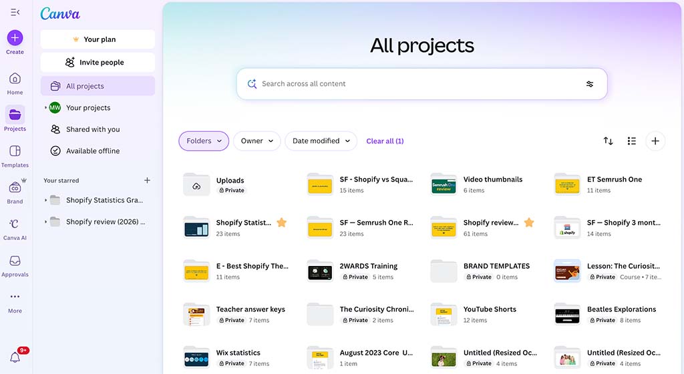Open Beatles Explorations folder thumbnail
The height and width of the screenshot is (374, 684).
click(x=567, y=315)
